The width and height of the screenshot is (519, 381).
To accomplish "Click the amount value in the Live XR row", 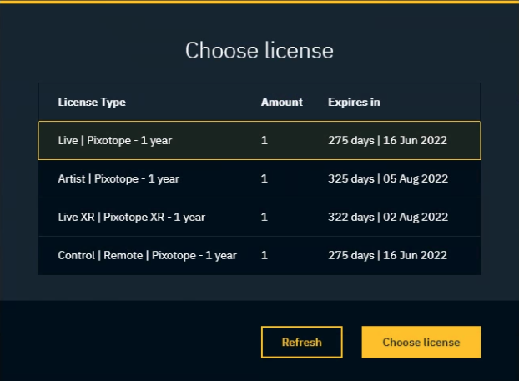I will click(265, 217).
